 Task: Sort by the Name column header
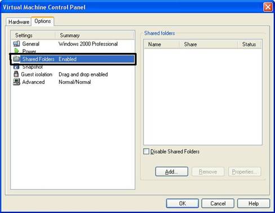point(162,45)
